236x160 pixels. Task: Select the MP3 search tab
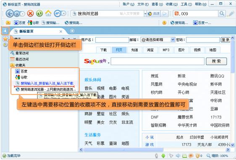(166, 50)
